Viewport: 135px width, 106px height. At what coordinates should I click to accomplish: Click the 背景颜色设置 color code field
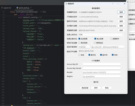click(x=98, y=30)
